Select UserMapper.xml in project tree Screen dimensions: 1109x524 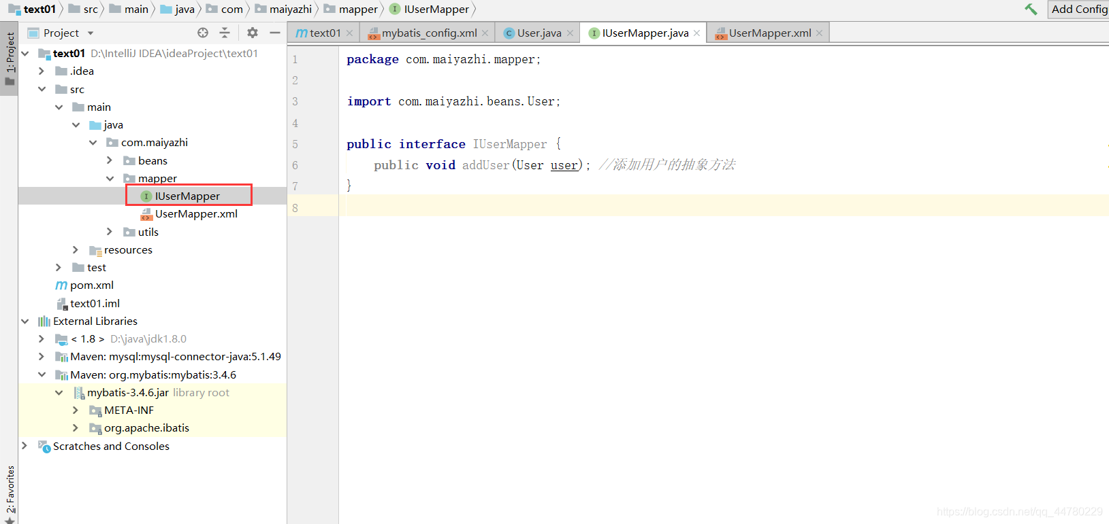(x=196, y=213)
